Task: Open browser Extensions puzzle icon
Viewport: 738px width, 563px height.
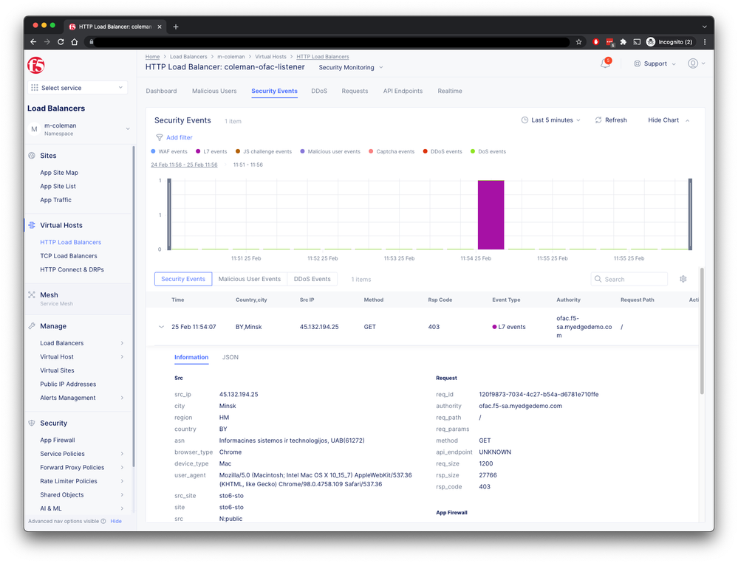Action: pyautogui.click(x=623, y=42)
